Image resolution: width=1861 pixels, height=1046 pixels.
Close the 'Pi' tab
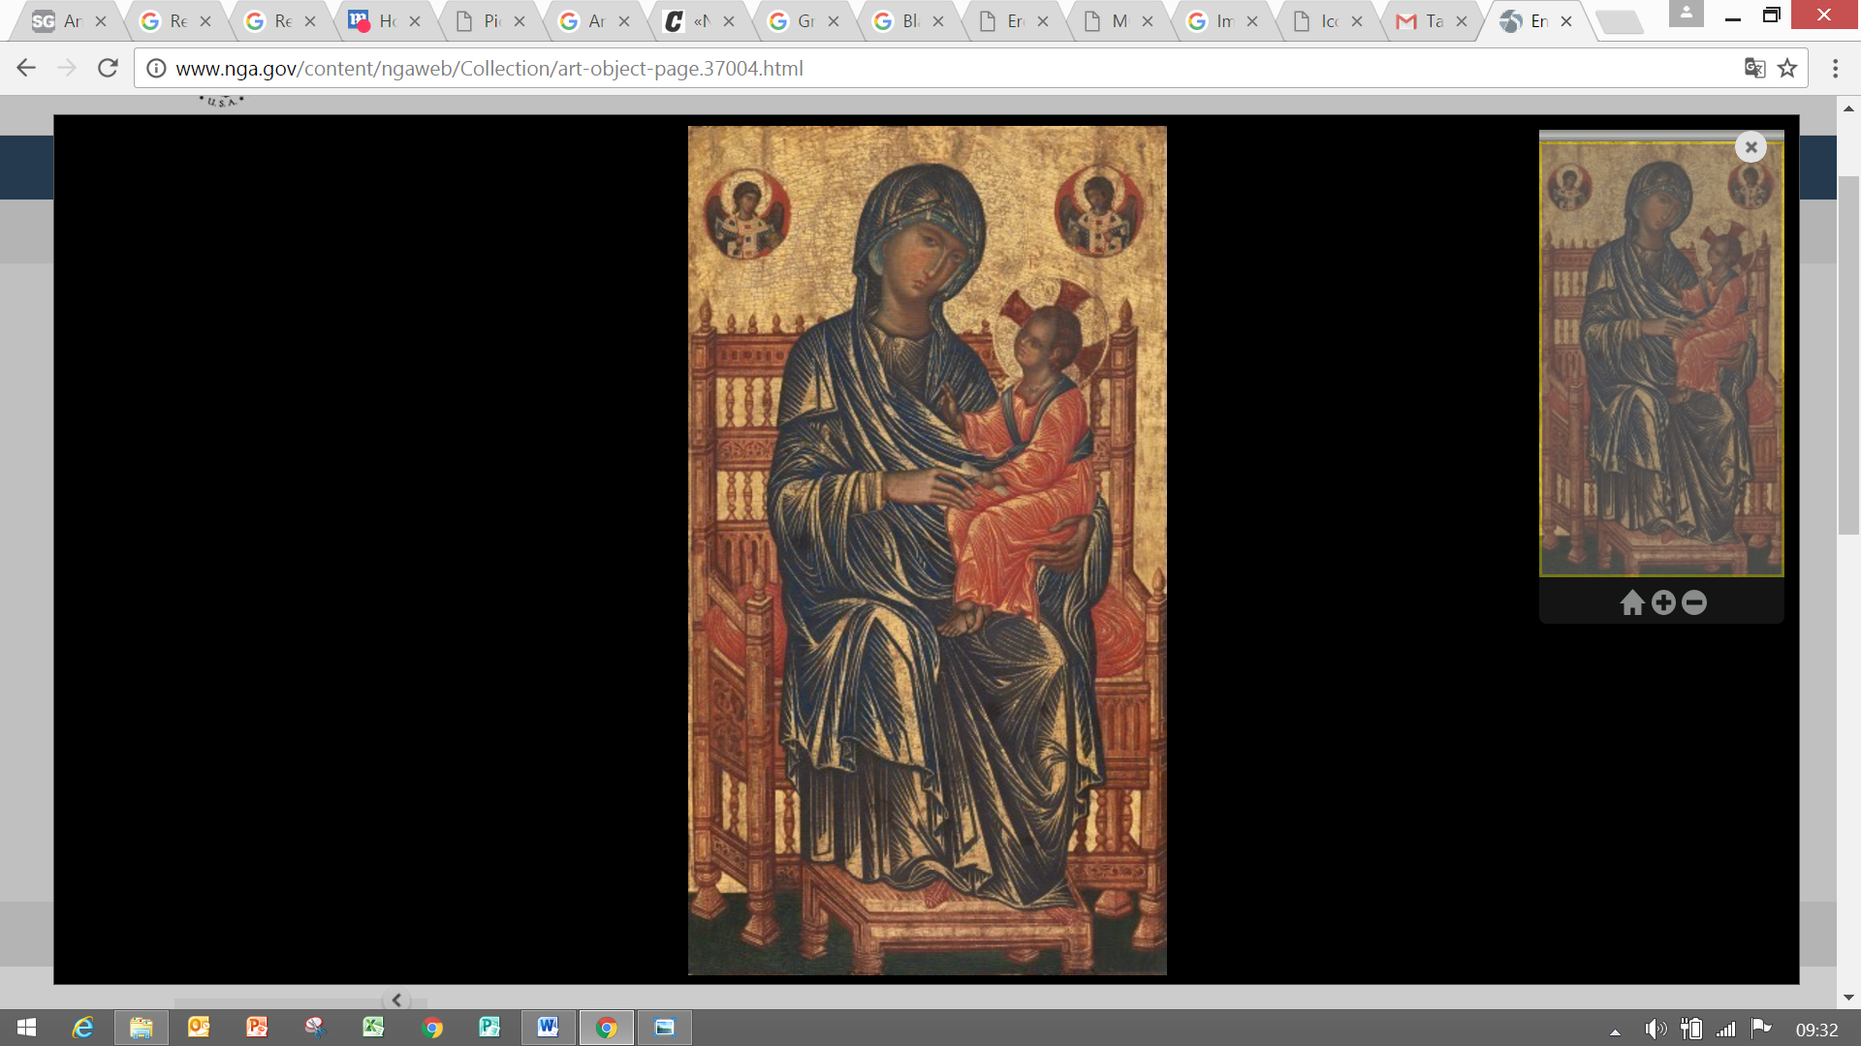pos(520,21)
